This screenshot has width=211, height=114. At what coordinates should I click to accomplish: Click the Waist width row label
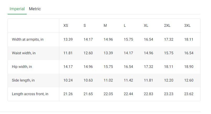pos(24,53)
